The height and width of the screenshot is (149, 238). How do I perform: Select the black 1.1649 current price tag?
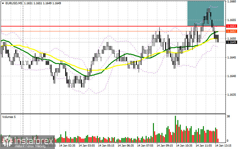pyautogui.click(x=232, y=42)
